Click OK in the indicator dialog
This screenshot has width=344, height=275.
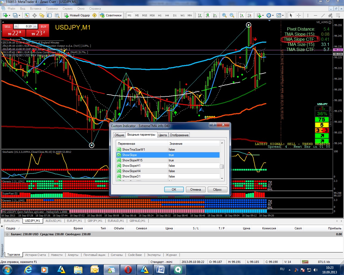coord(174,190)
